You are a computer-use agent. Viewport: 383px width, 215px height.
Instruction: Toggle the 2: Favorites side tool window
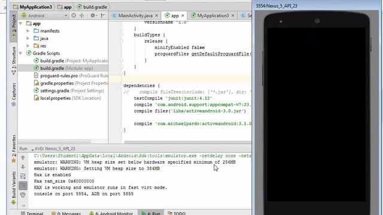[14, 149]
